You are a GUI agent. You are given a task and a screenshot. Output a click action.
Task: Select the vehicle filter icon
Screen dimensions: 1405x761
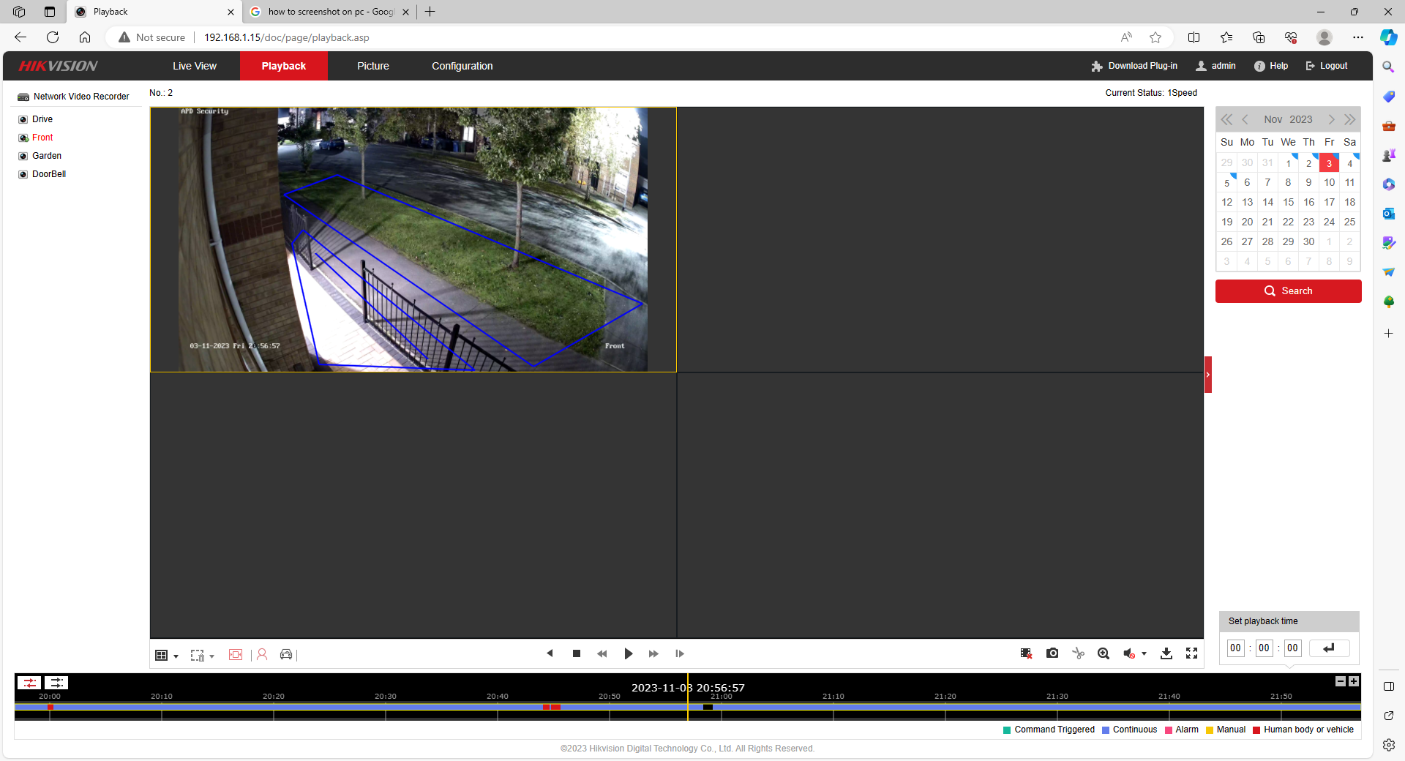286,655
